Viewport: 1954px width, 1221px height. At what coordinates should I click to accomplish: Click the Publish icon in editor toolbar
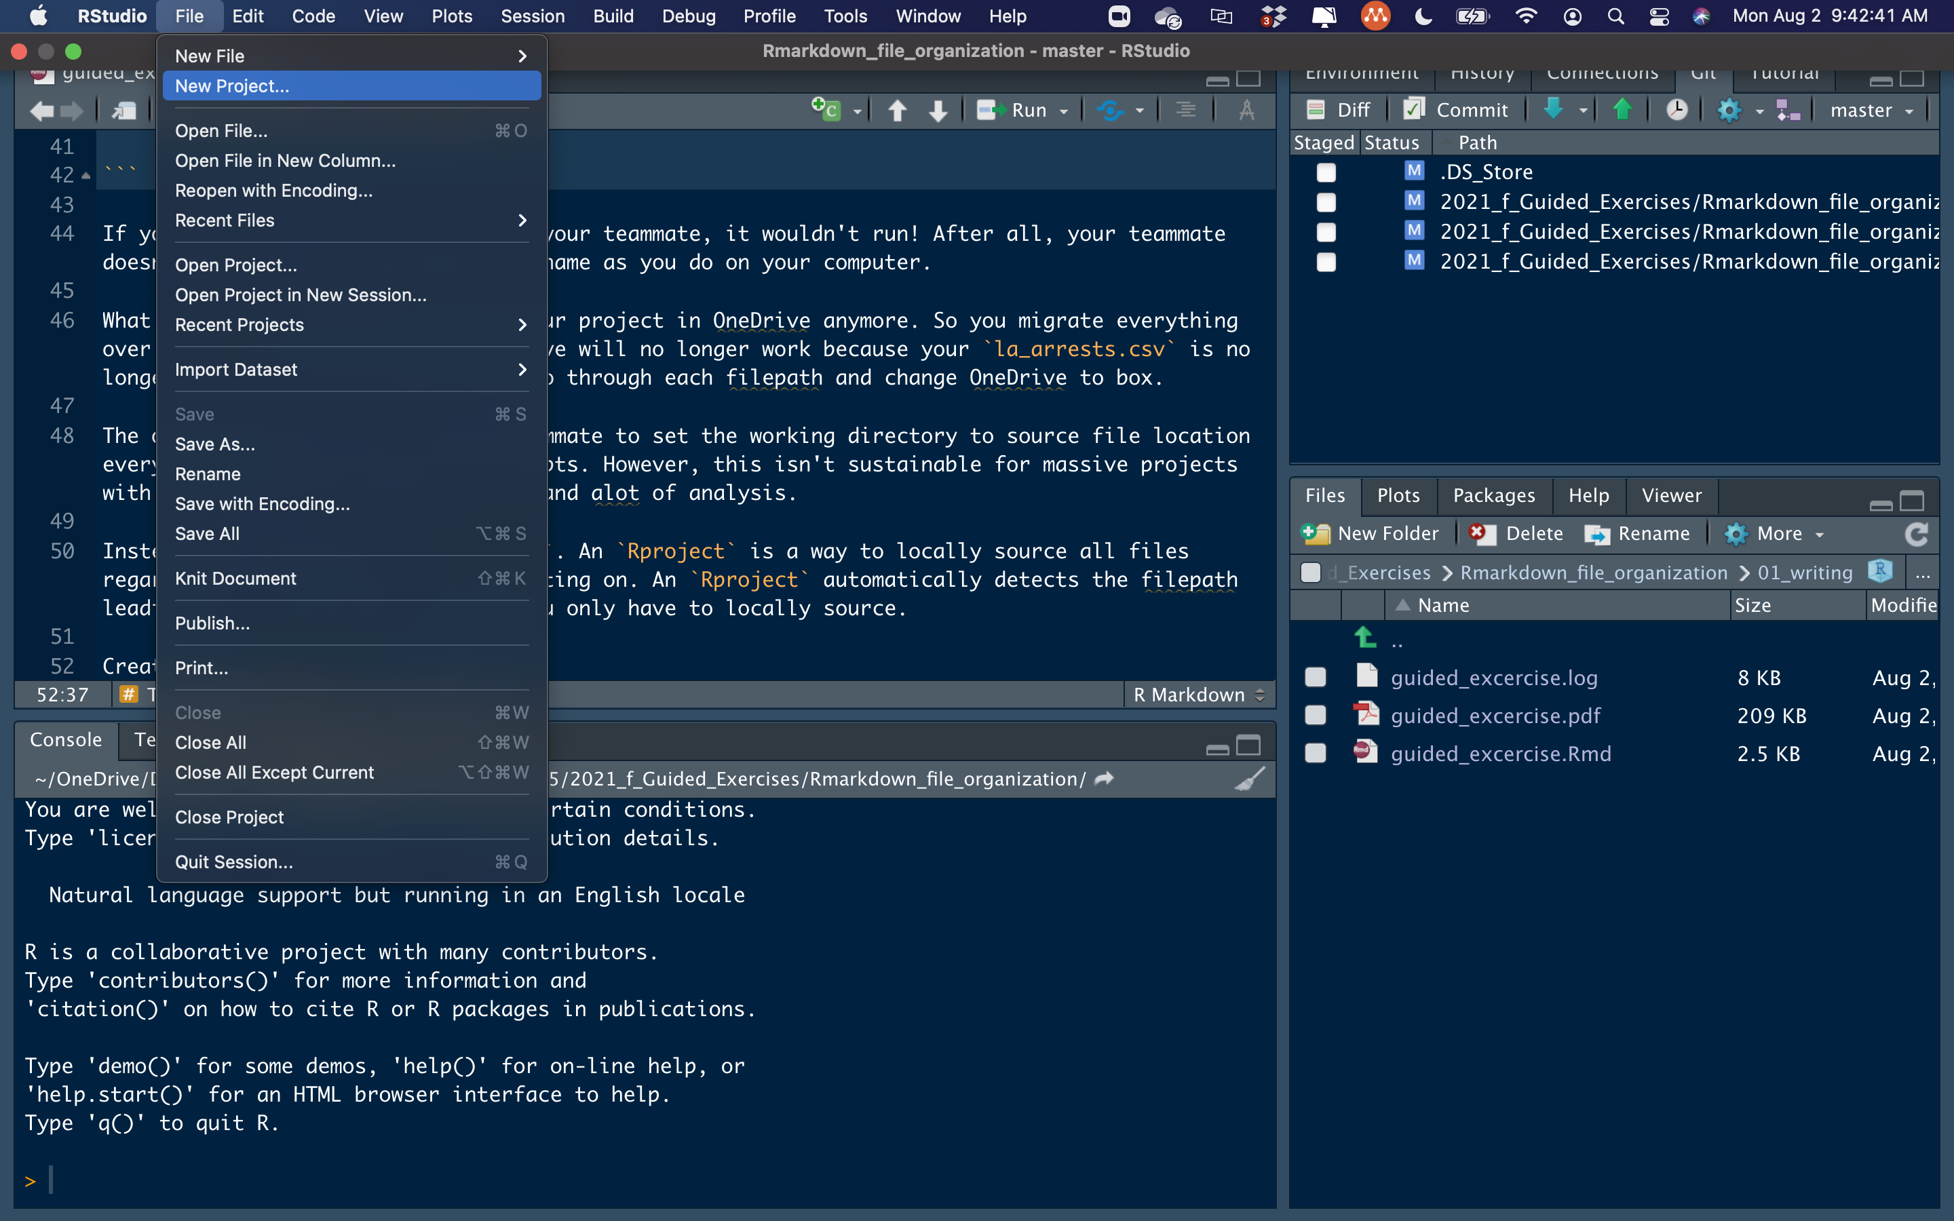(1110, 110)
